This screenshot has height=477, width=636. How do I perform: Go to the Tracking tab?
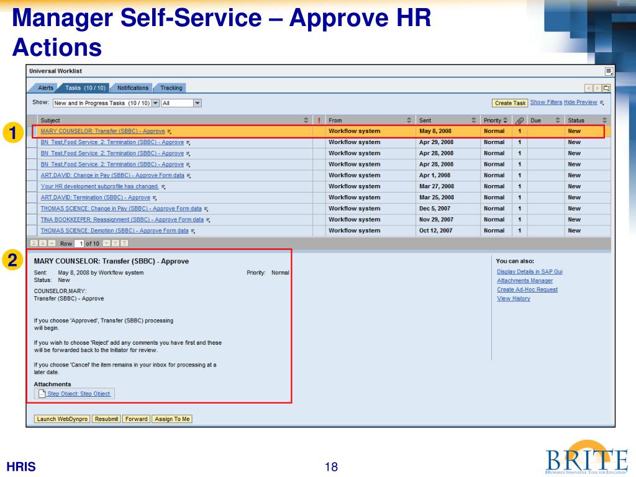point(171,88)
